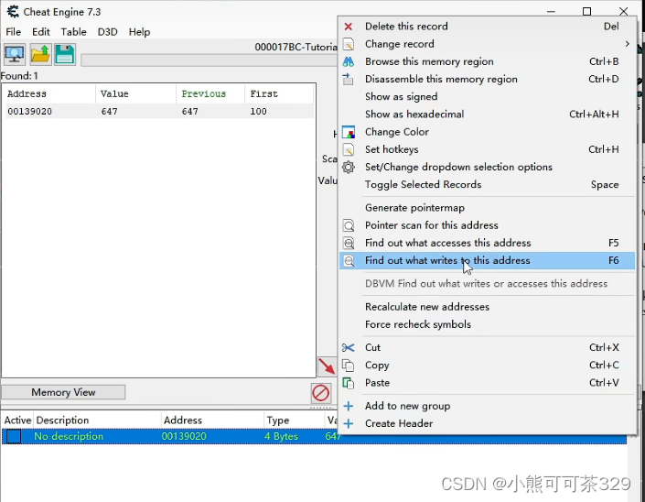Click the Copy pages icon

tap(348, 366)
